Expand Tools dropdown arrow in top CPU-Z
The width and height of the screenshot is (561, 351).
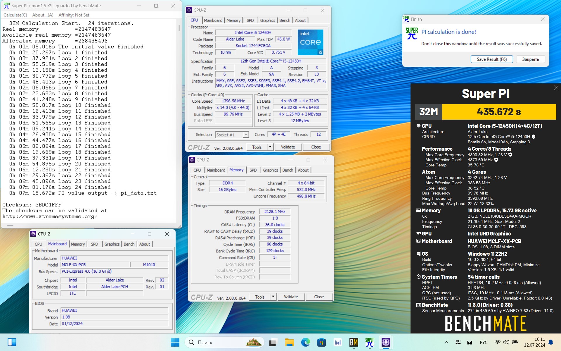coord(270,147)
